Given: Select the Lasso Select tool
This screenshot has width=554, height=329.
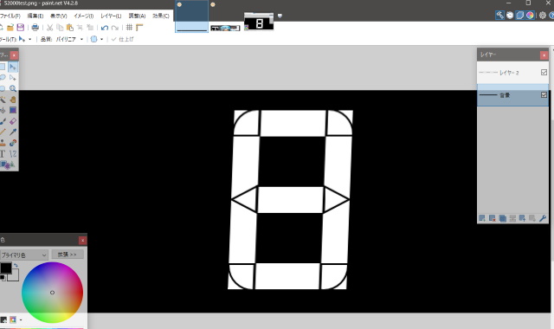Looking at the screenshot, I should point(3,78).
